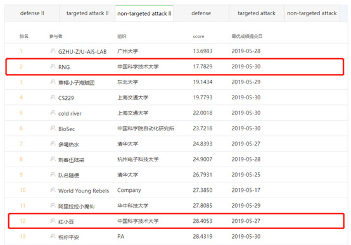Open the non-targeted attack tab
The width and height of the screenshot is (351, 245).
(312, 13)
